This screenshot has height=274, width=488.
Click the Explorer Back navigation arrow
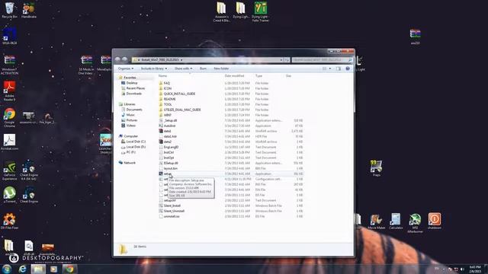coord(117,59)
